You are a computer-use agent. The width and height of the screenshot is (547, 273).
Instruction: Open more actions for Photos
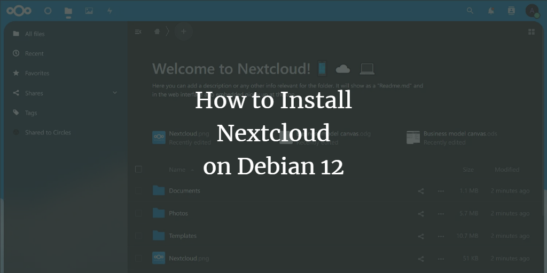441,213
